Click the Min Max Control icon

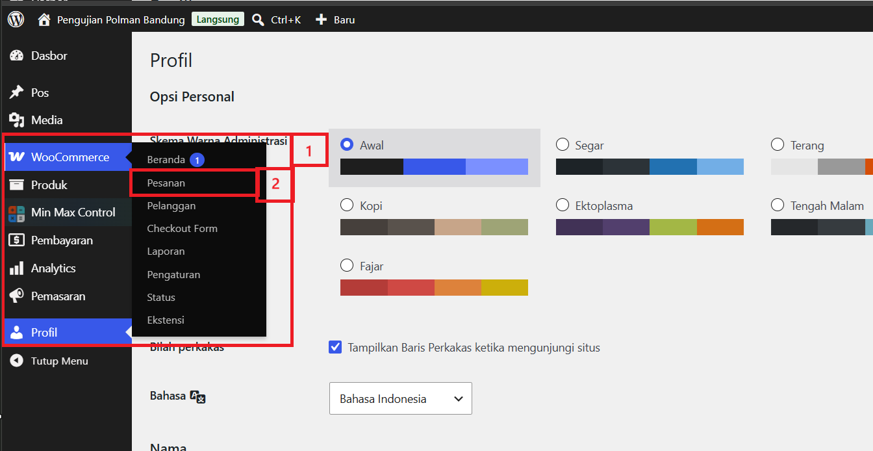17,213
